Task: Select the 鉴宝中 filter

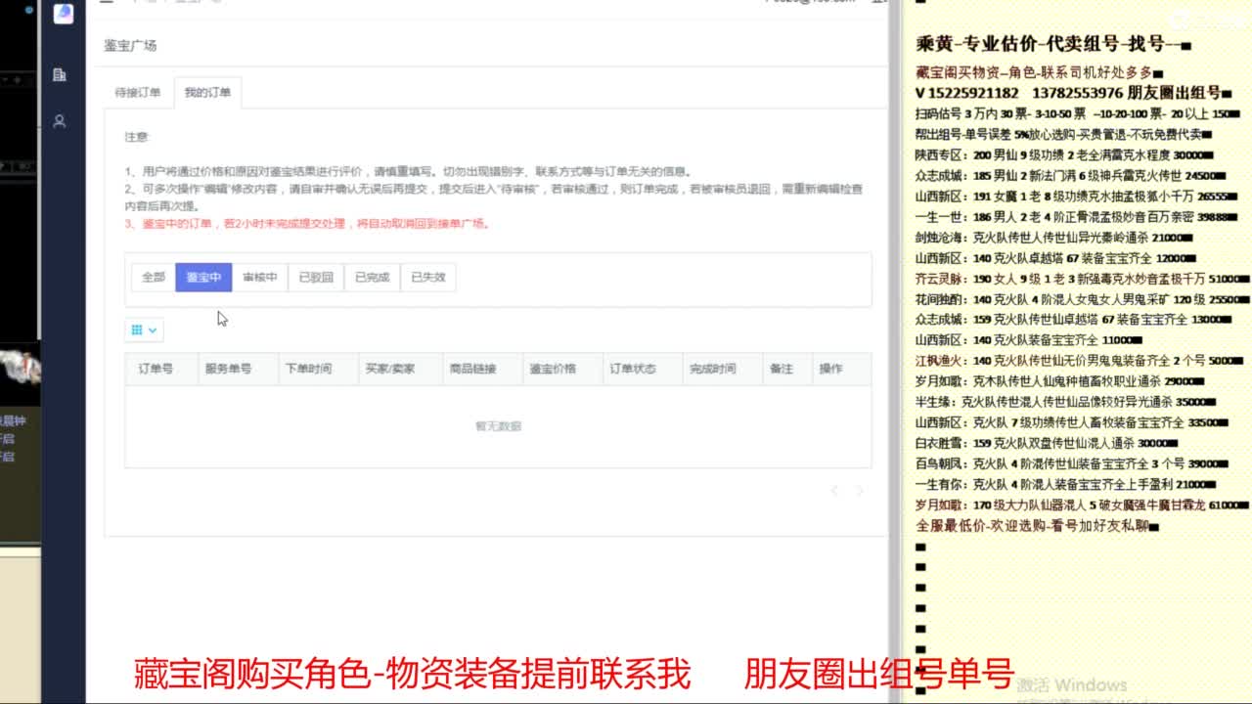Action: 203,277
